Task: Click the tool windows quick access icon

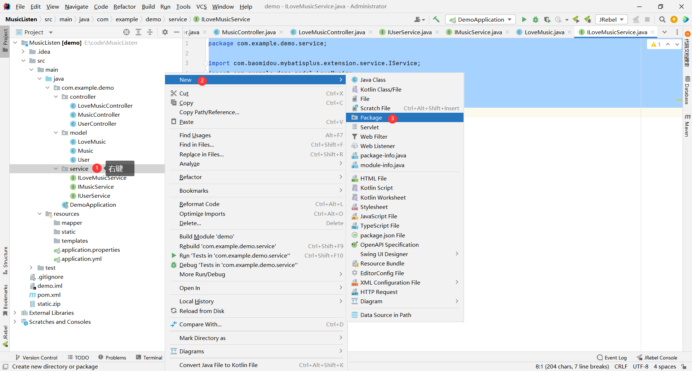Action: [5, 366]
